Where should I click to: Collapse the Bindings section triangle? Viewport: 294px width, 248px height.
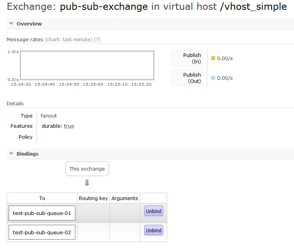pyautogui.click(x=11, y=154)
